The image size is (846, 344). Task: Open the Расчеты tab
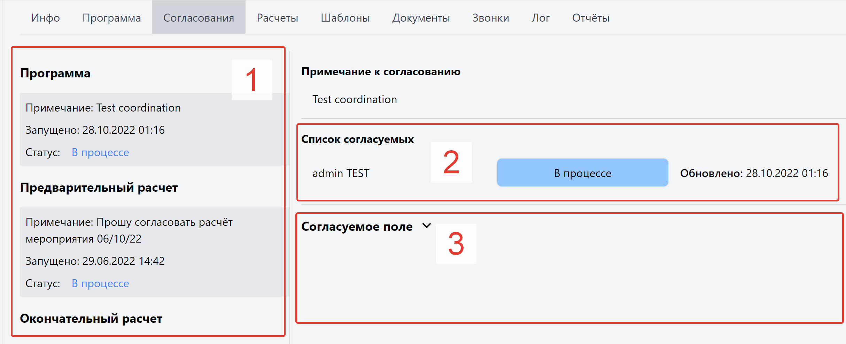coord(277,18)
